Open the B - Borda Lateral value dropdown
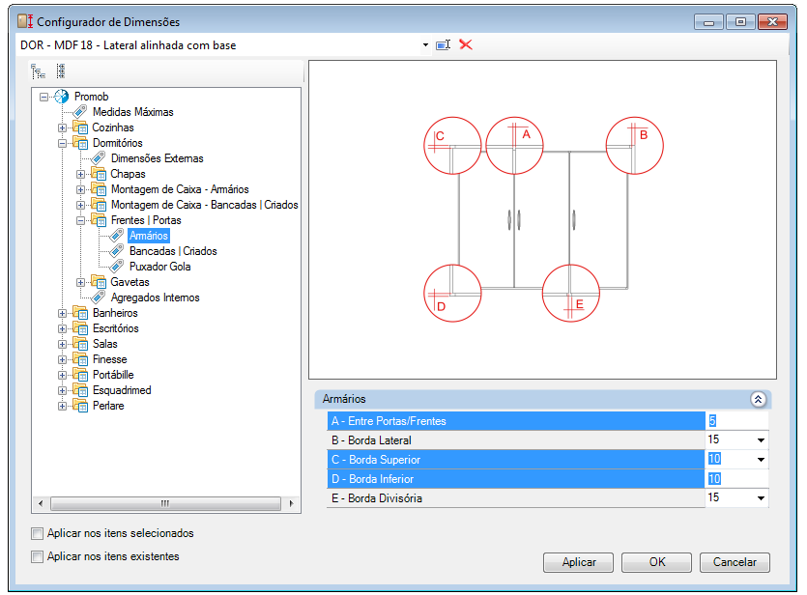Screen dimensions: 807x595 point(761,440)
